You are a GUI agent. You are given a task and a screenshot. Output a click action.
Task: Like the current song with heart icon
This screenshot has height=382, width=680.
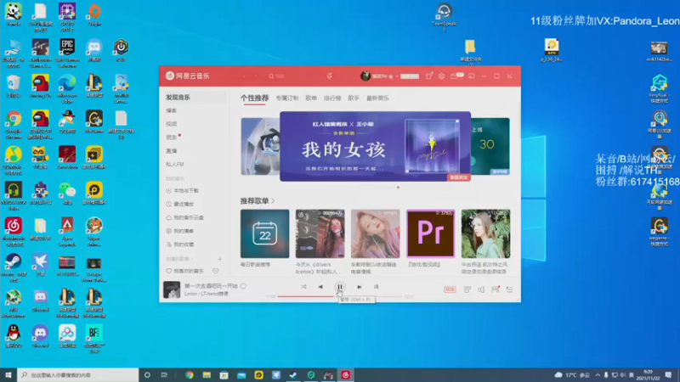(243, 286)
